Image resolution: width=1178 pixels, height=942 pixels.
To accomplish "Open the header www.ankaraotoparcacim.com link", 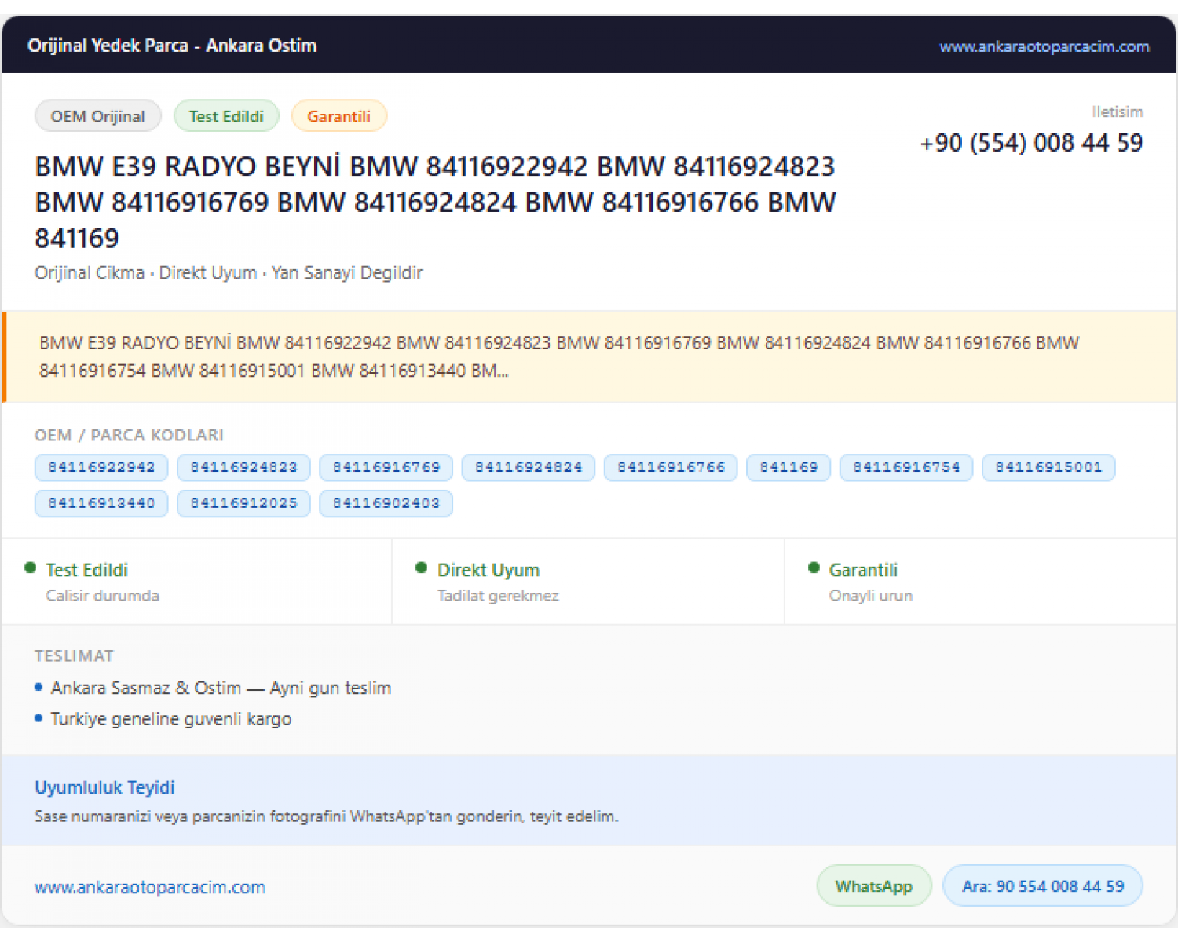I will pyautogui.click(x=1044, y=46).
